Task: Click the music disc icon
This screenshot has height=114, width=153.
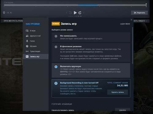Action: pos(27,46)
